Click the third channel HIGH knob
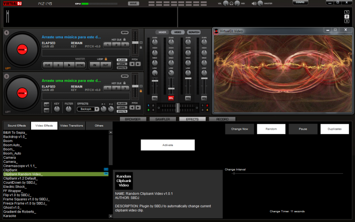This screenshot has height=222, width=355. click(x=188, y=52)
